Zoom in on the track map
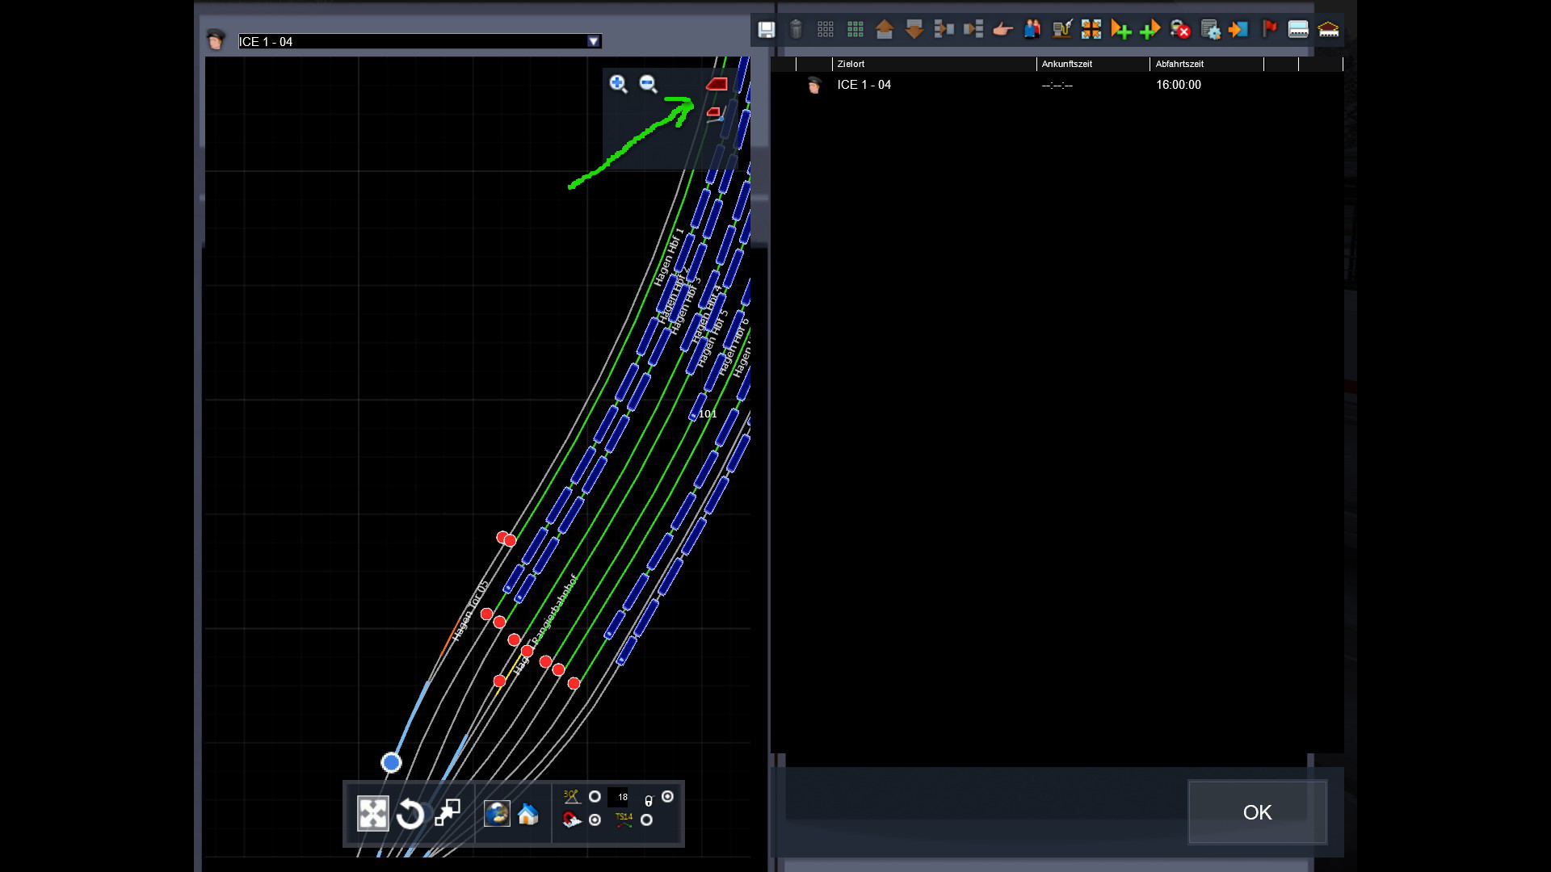1551x872 pixels. point(619,84)
